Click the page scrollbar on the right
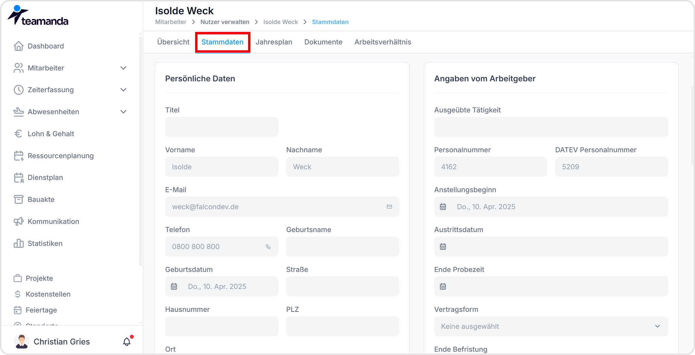Screen dimensions: 695x355 [693, 126]
